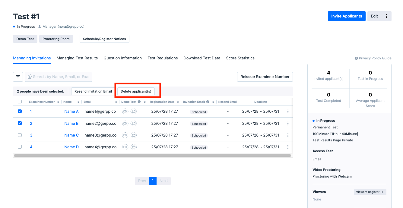This screenshot has height=208, width=403.
Task: Focus the search by name or email field
Action: (61, 77)
